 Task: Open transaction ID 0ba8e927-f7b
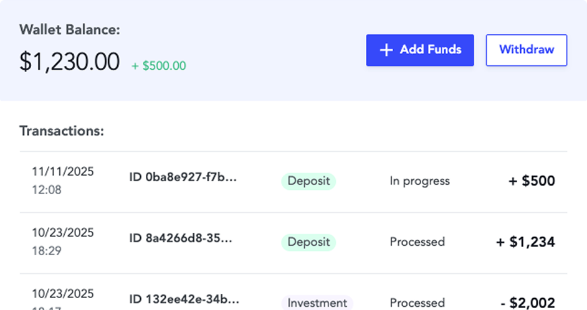tap(183, 177)
